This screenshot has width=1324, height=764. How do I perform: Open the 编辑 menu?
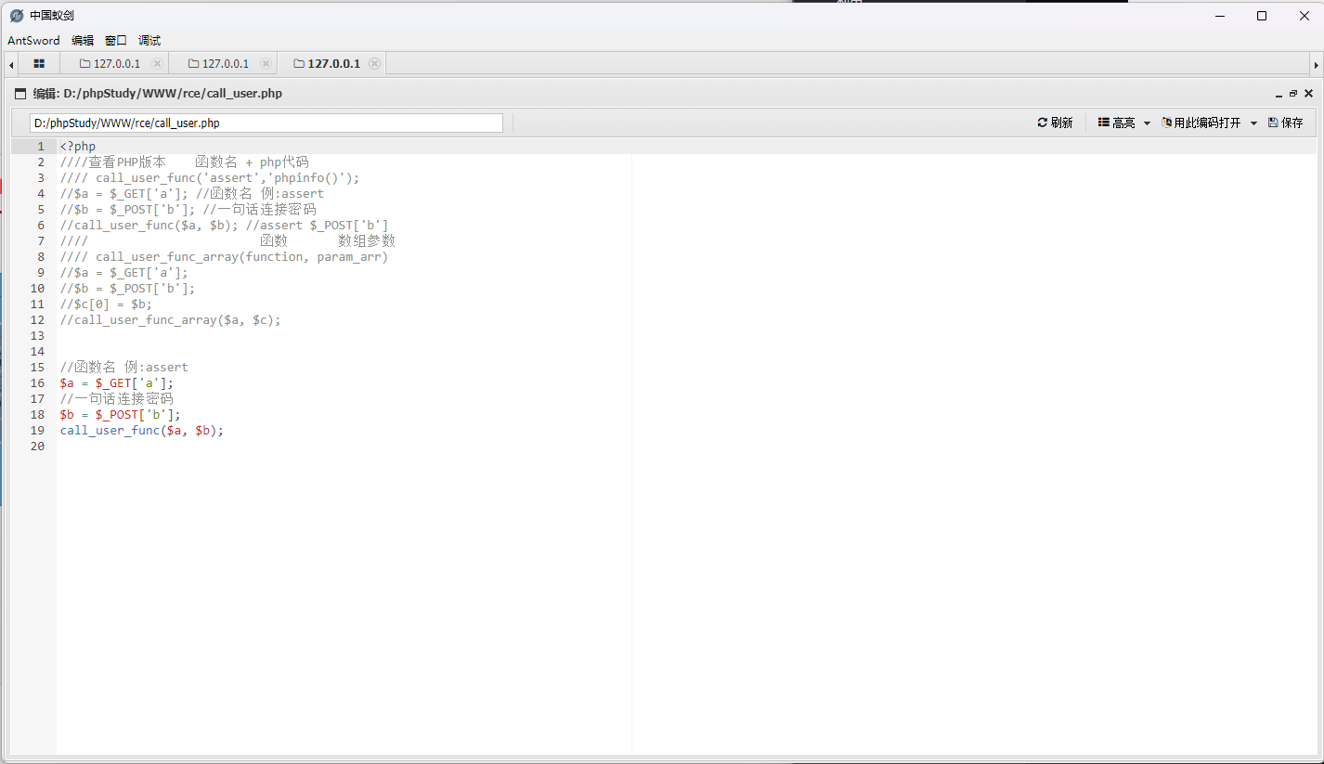pyautogui.click(x=83, y=41)
